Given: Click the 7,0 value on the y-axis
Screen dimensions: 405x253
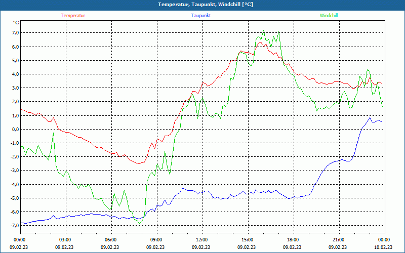Looking at the screenshot, I should (x=15, y=33).
